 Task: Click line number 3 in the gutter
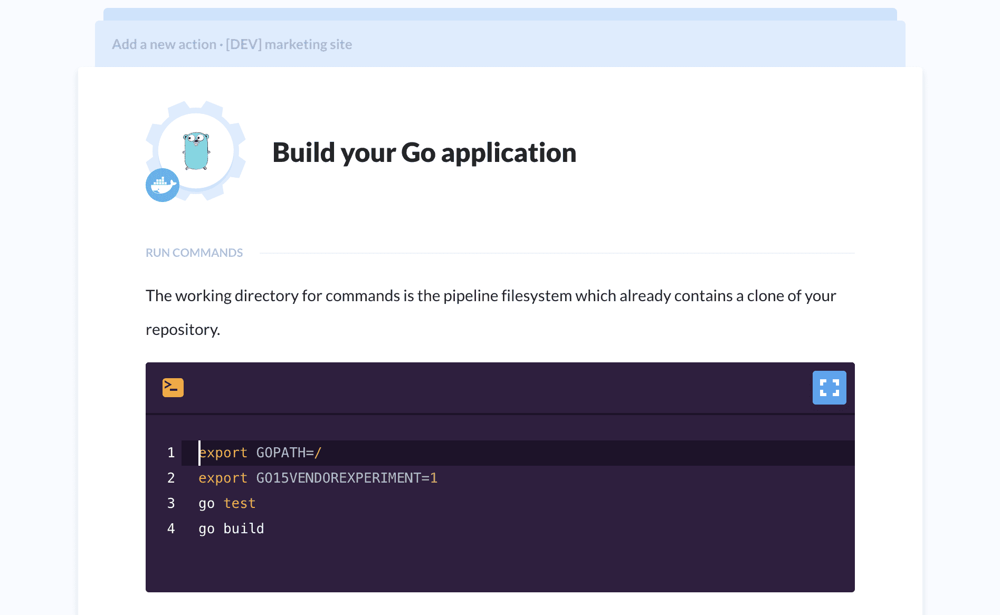[x=171, y=504]
